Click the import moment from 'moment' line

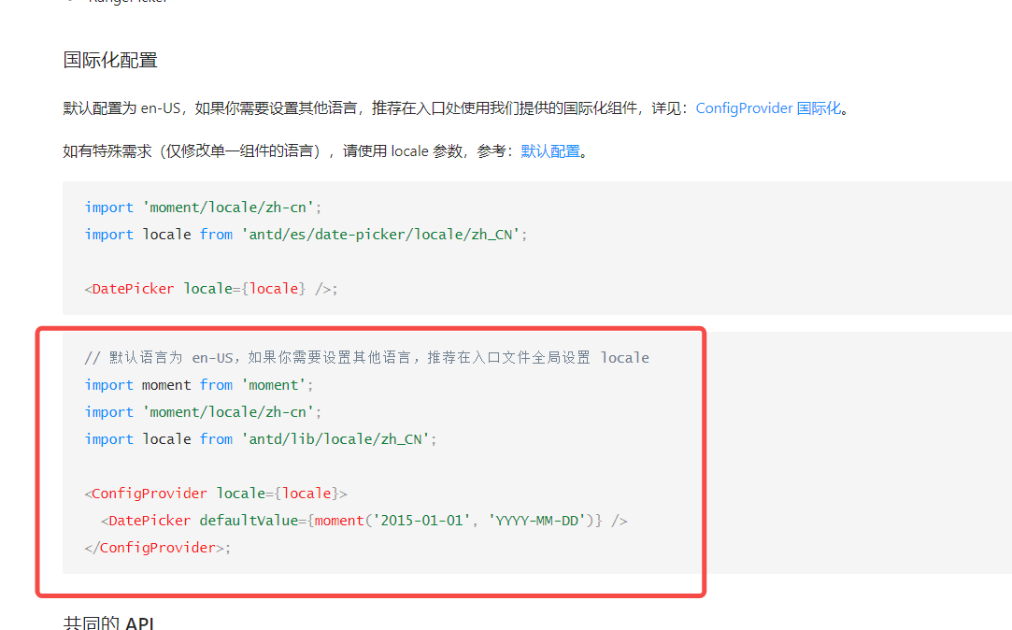pyautogui.click(x=199, y=385)
